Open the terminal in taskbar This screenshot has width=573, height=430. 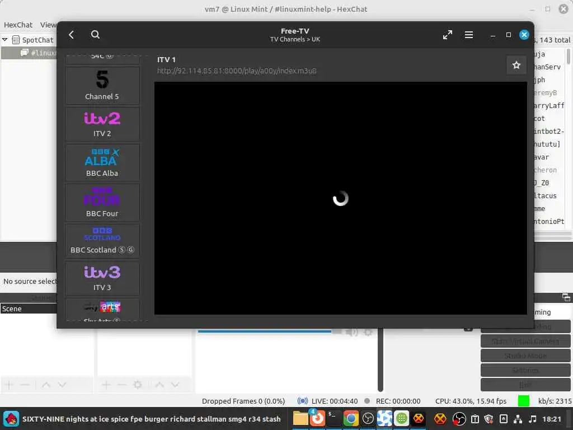point(334,419)
